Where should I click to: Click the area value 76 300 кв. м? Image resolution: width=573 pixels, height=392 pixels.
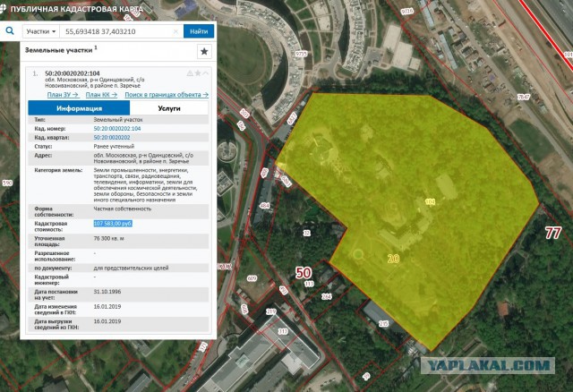tap(111, 238)
